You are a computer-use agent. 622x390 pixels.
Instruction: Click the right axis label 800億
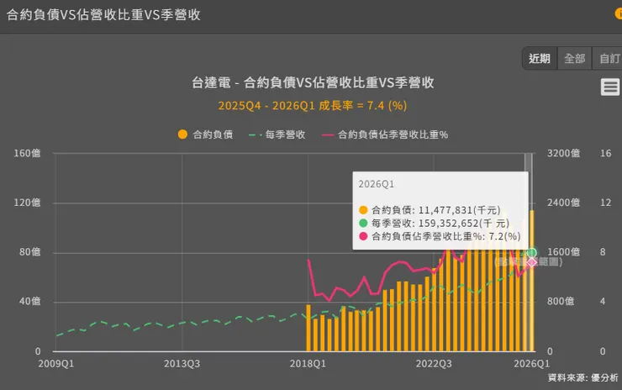561,302
